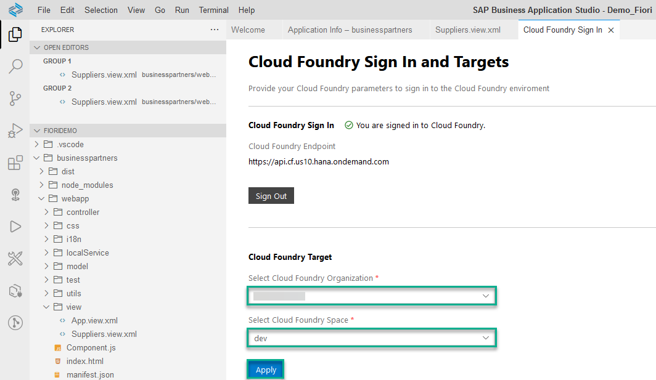Viewport: 656px width, 380px height.
Task: Open the Run Configurations play icon
Action: click(x=15, y=227)
